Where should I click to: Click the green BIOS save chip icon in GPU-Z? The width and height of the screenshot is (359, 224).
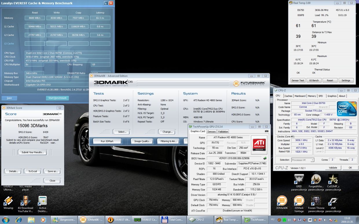coord(265,158)
